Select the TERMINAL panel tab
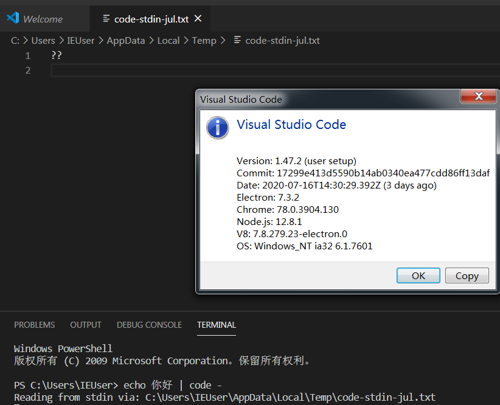The height and width of the screenshot is (405, 500). [216, 325]
